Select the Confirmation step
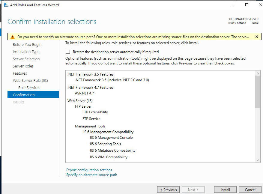The height and width of the screenshot is (194, 263). pos(24,95)
